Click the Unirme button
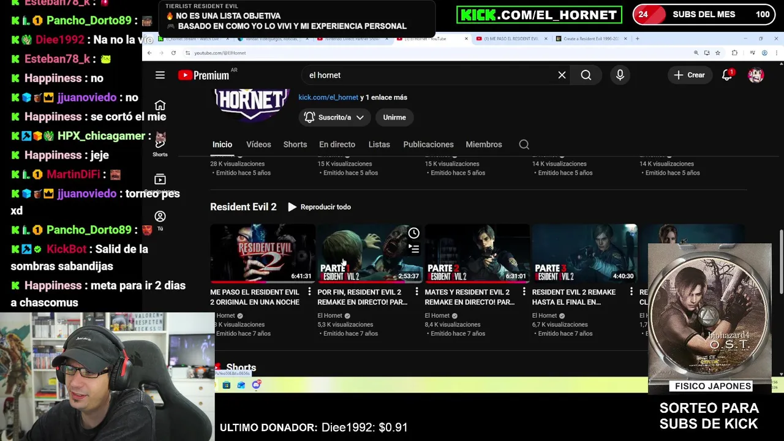The image size is (784, 441). tap(394, 118)
